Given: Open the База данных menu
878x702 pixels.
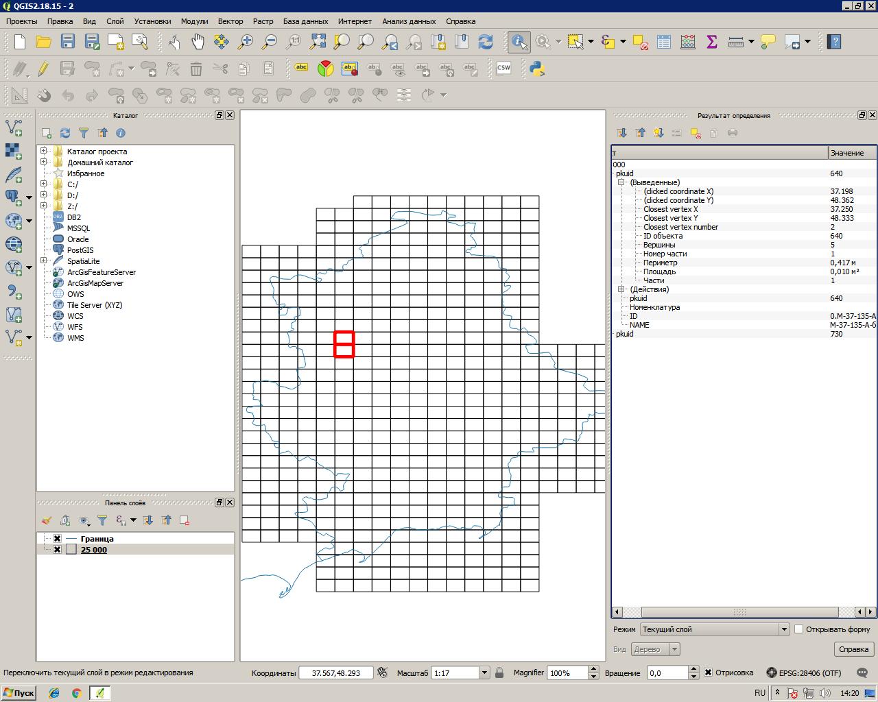Looking at the screenshot, I should (305, 21).
